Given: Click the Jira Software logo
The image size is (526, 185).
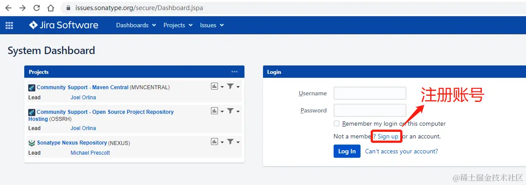Looking at the screenshot, I should (64, 25).
